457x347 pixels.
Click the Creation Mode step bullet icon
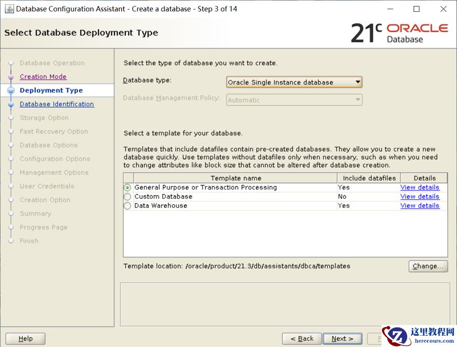pos(11,76)
